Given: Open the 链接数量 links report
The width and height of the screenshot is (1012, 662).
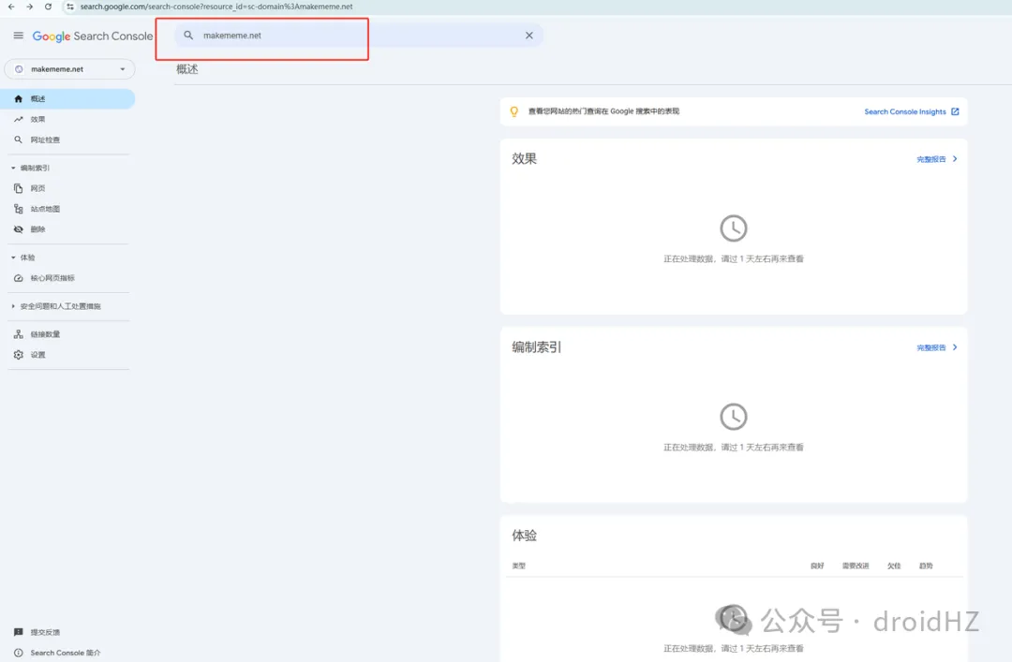Looking at the screenshot, I should coord(44,334).
